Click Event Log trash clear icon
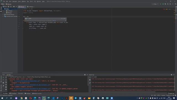The height and width of the screenshot is (100, 177). (x=90, y=80)
